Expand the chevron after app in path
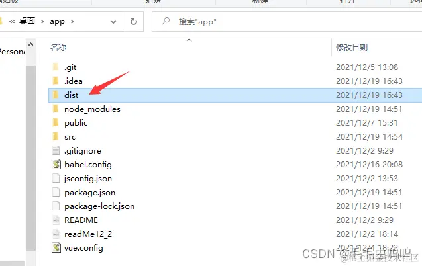Image resolution: width=422 pixels, height=266 pixels. pyautogui.click(x=72, y=21)
